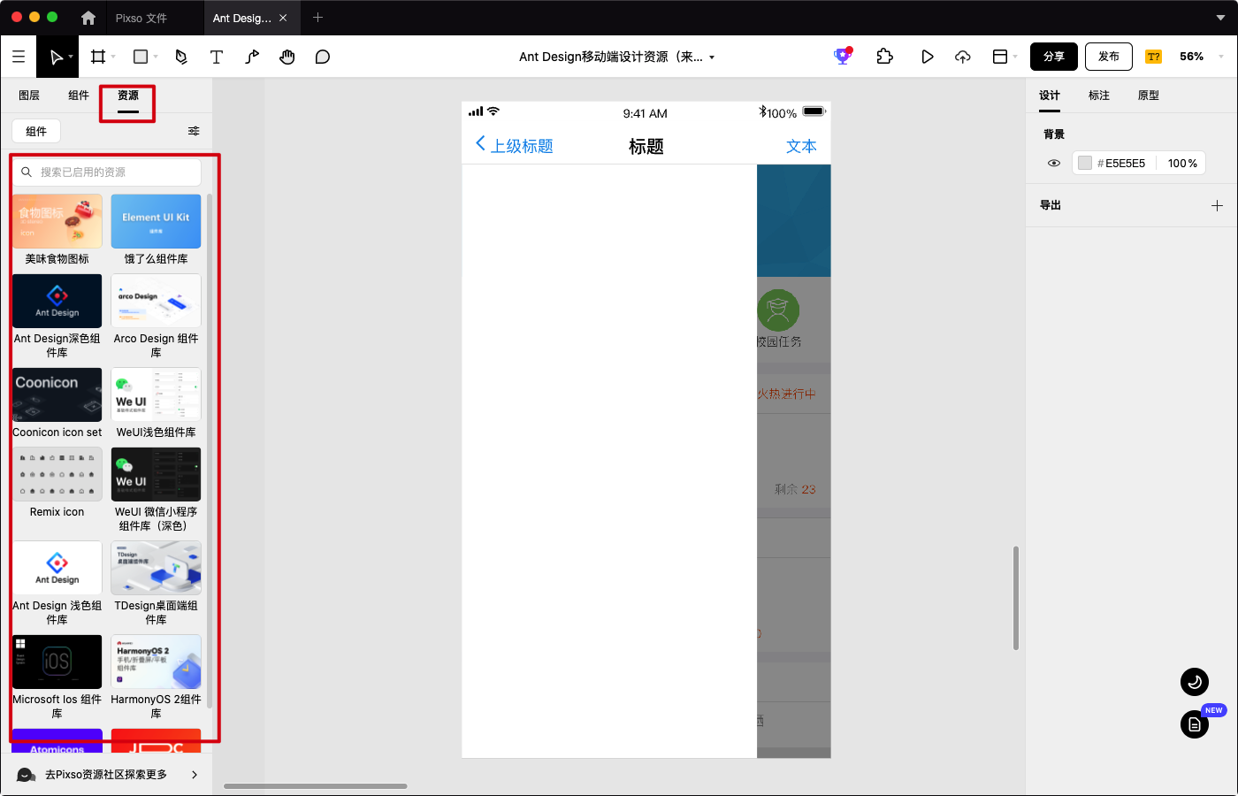1238x796 pixels.
Task: Close the Ant Design tab
Action: [283, 18]
